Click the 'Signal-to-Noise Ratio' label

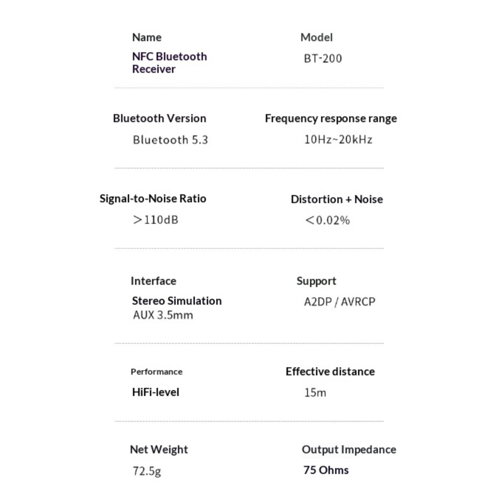[x=153, y=199]
